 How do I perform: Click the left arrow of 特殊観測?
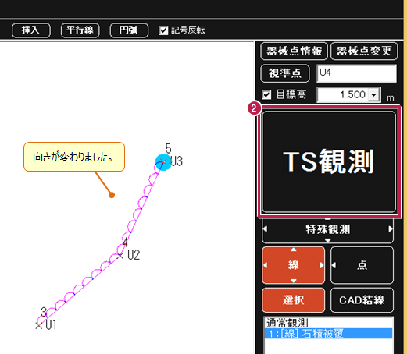click(265, 229)
